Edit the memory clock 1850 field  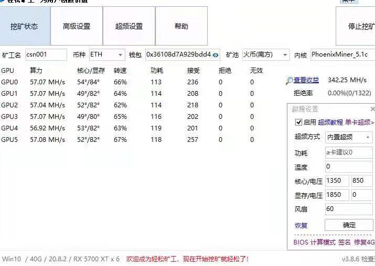(x=337, y=195)
